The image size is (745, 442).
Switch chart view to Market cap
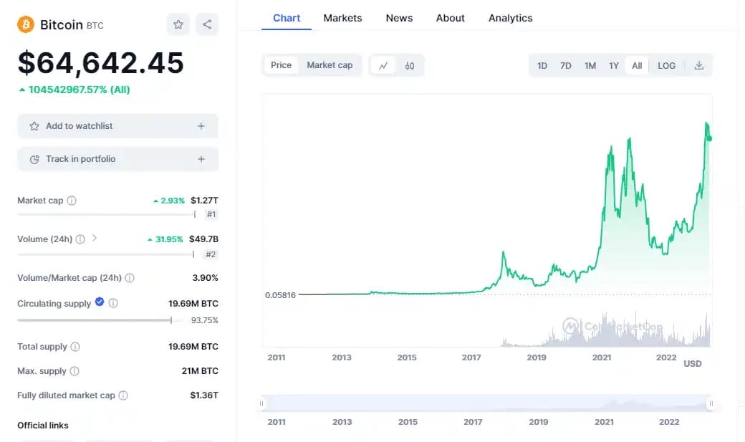point(330,64)
